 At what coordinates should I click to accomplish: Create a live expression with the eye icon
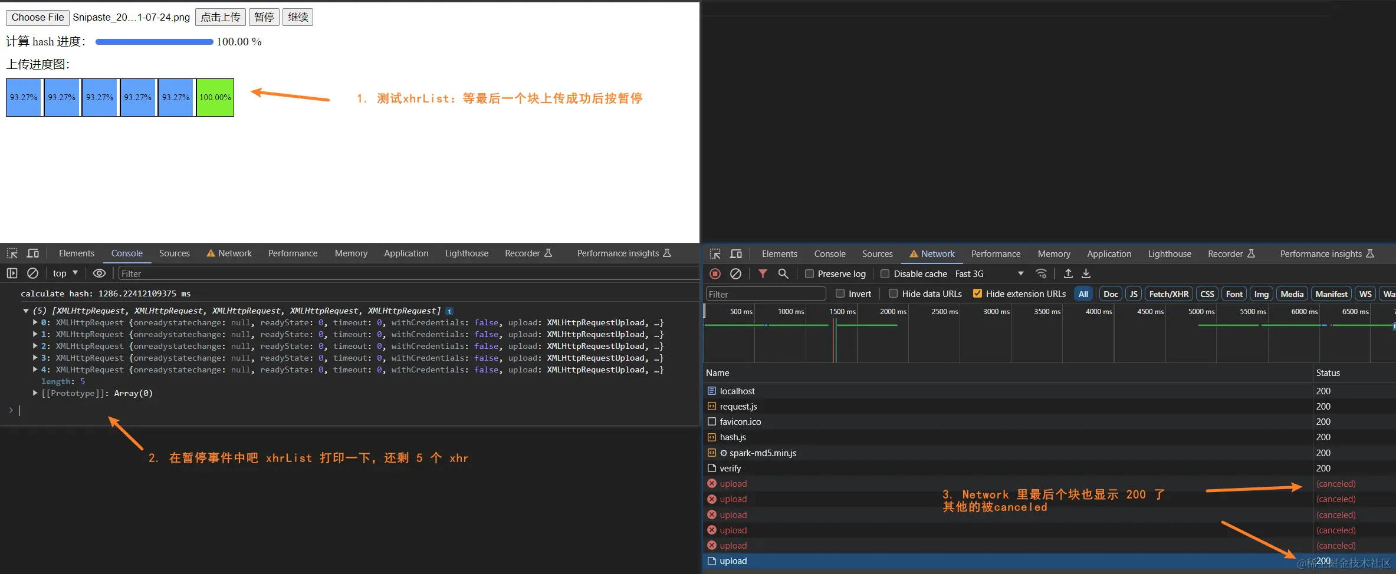99,273
